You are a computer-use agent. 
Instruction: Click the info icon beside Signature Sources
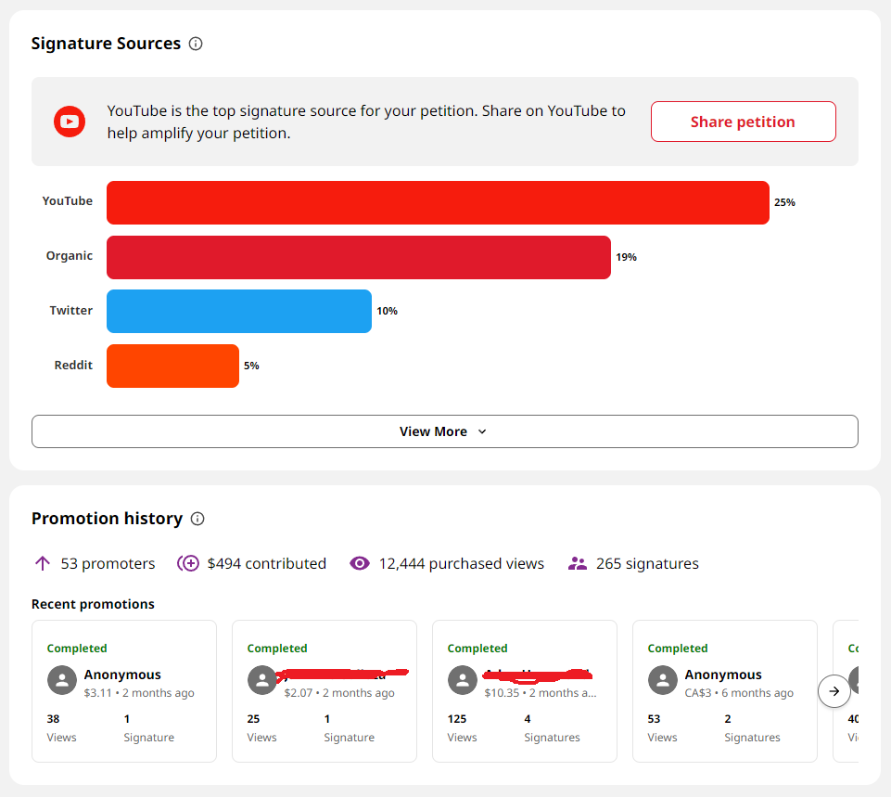pyautogui.click(x=196, y=44)
